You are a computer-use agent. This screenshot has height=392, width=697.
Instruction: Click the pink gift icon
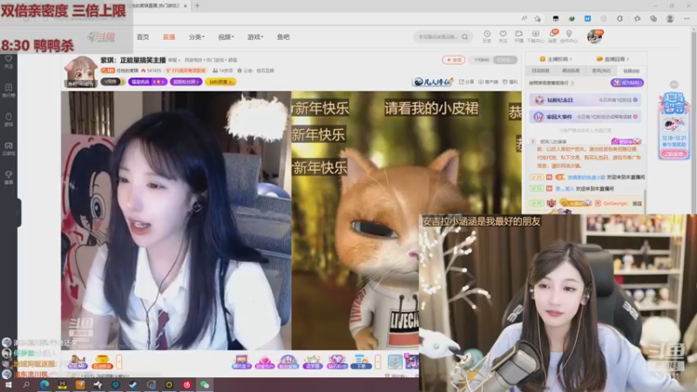[265, 362]
